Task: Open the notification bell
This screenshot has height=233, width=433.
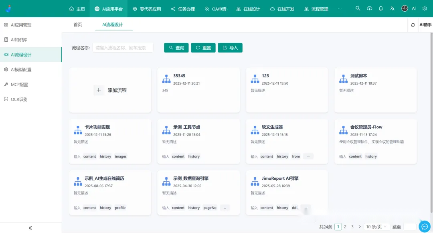Action: 381,8
